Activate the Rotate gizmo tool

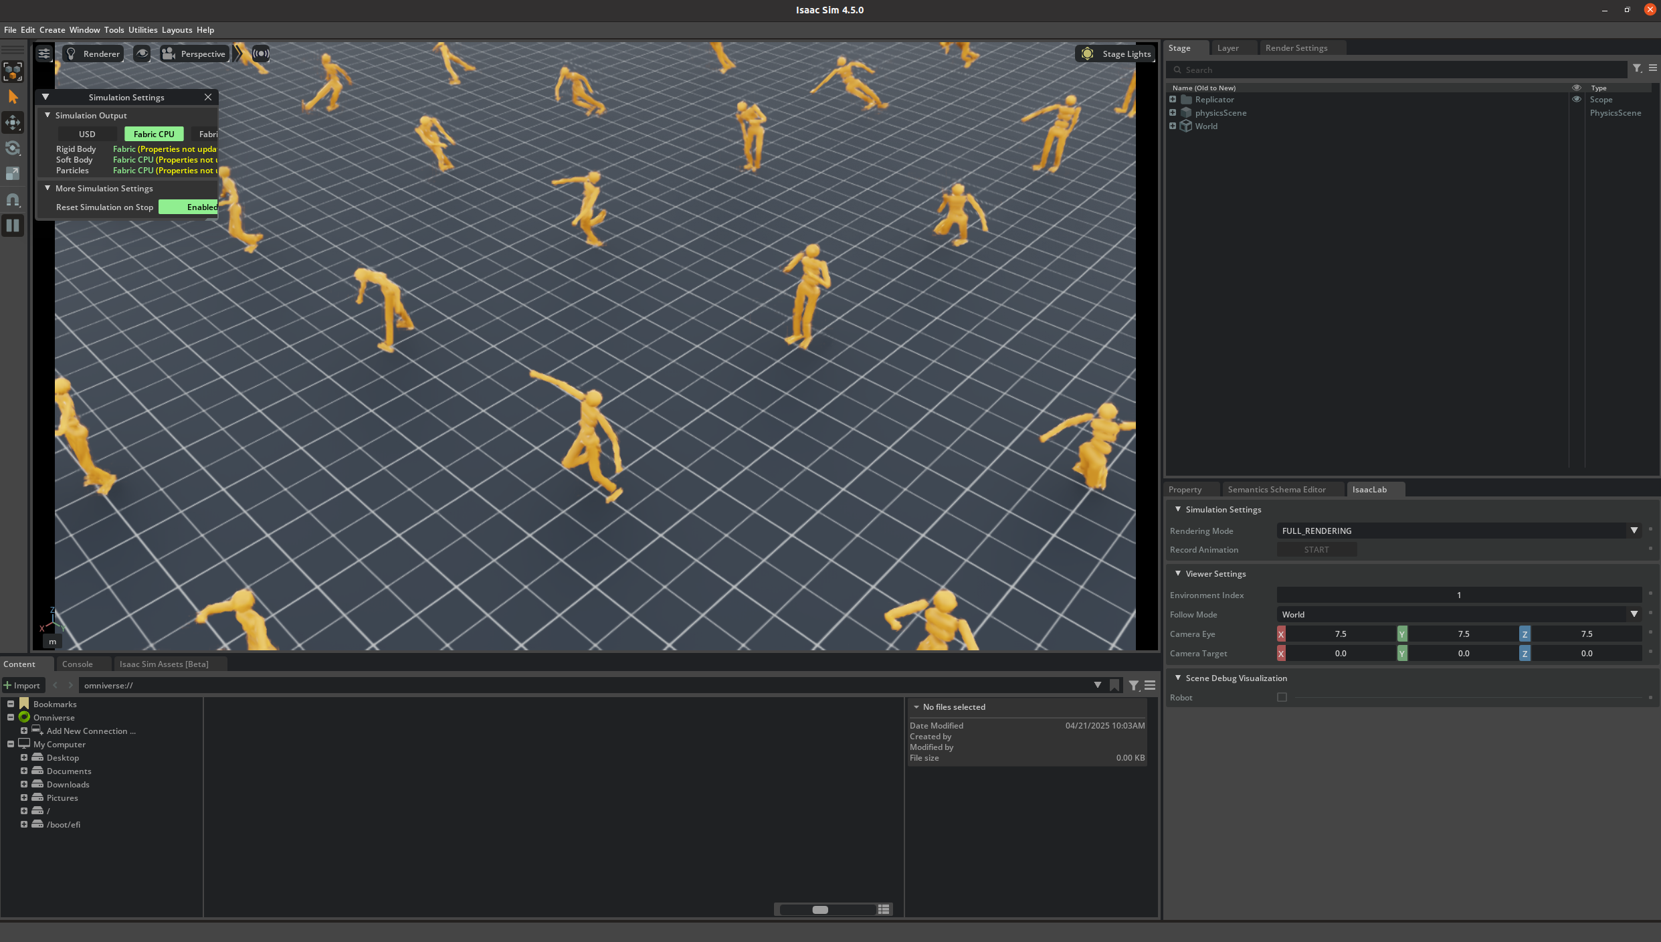click(x=13, y=148)
